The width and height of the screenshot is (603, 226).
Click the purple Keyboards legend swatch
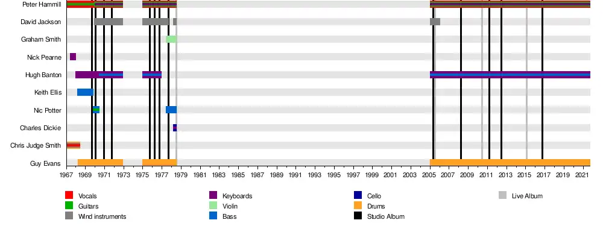(x=213, y=195)
